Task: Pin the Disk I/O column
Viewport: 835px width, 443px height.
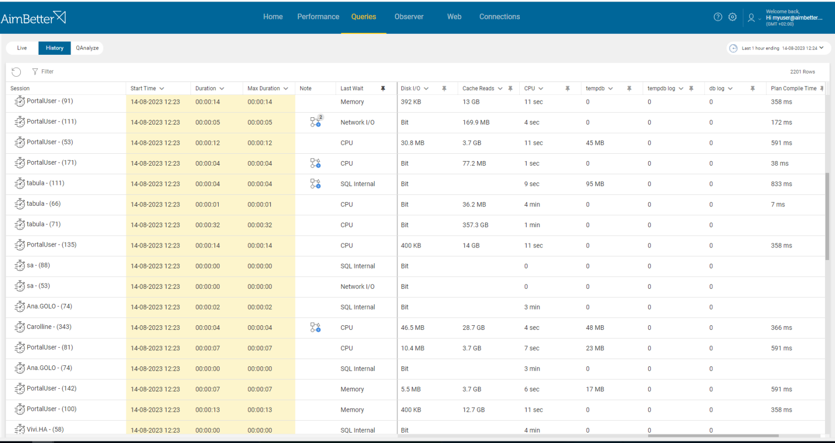Action: click(x=444, y=89)
